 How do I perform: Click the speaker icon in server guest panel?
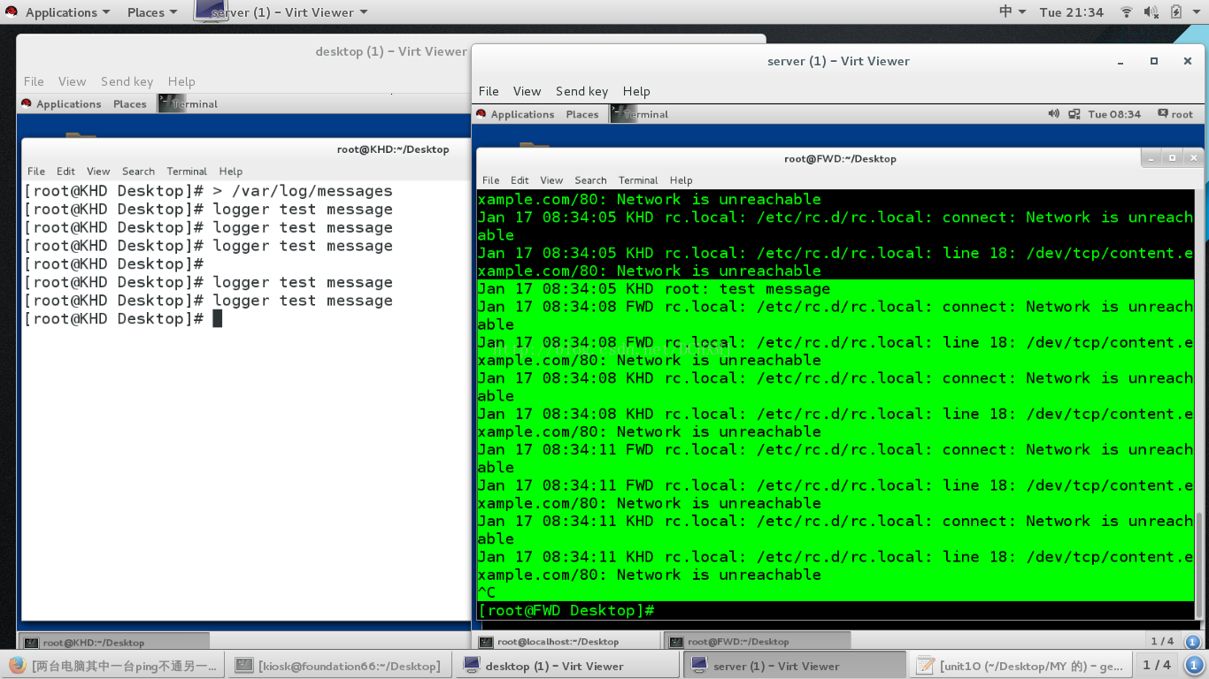(x=1053, y=114)
